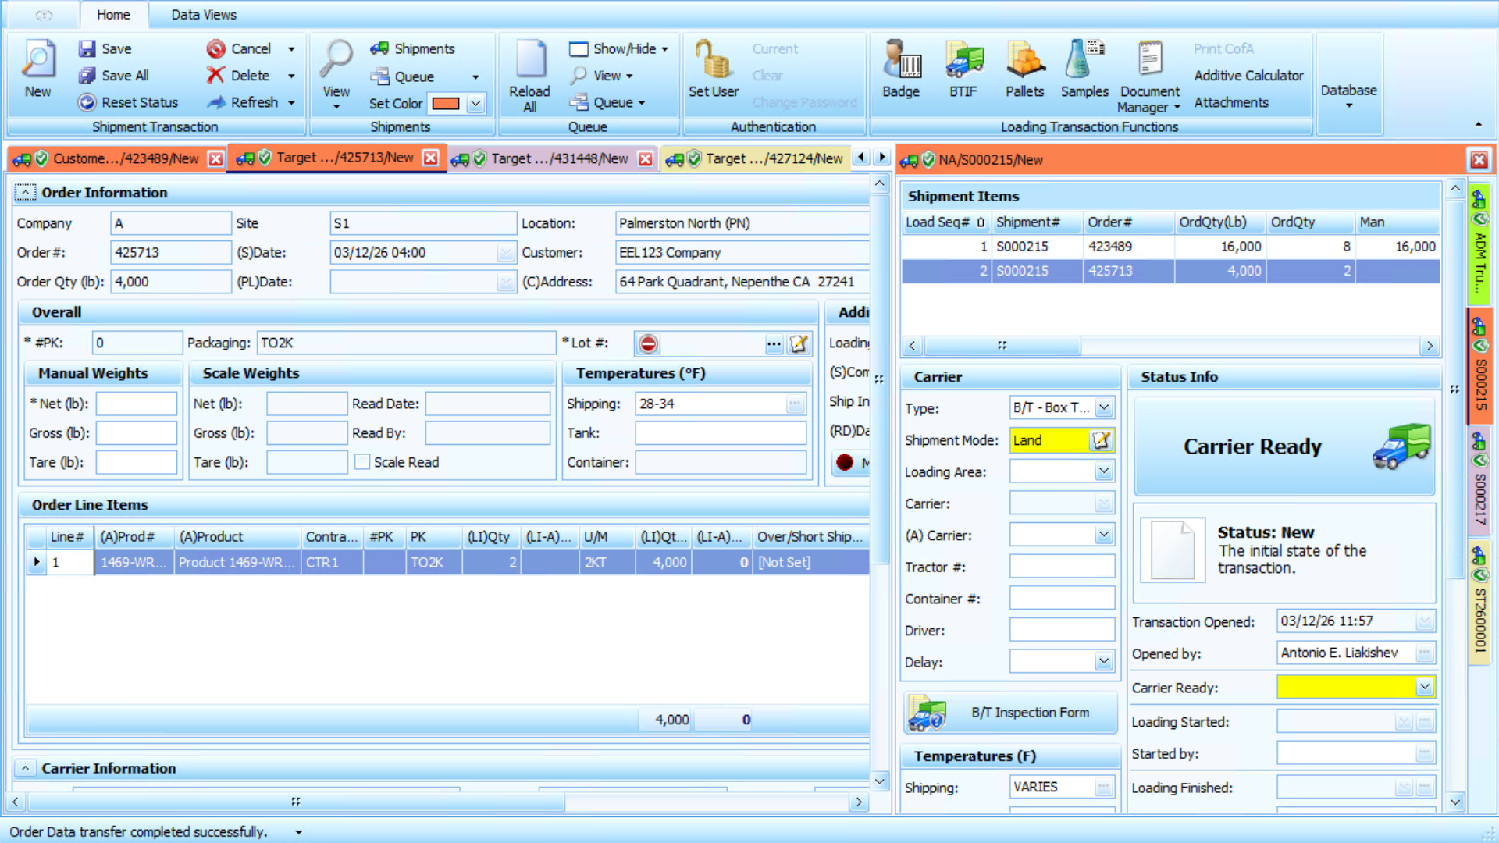Click the Lot # ellipsis button
The height and width of the screenshot is (843, 1499).
pos(774,343)
